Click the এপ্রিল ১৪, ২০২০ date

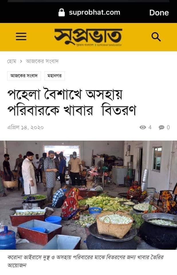tap(25, 127)
